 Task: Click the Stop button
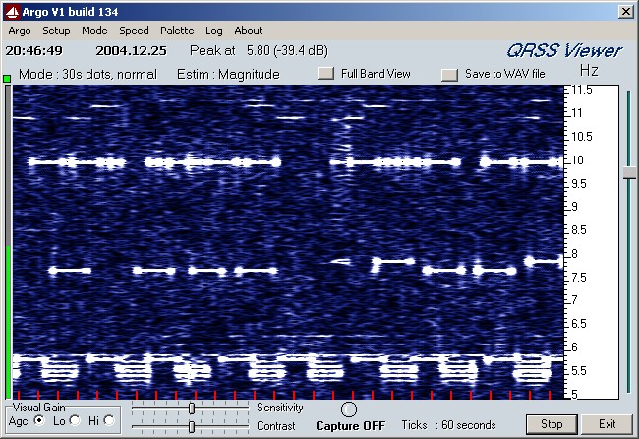pos(552,424)
